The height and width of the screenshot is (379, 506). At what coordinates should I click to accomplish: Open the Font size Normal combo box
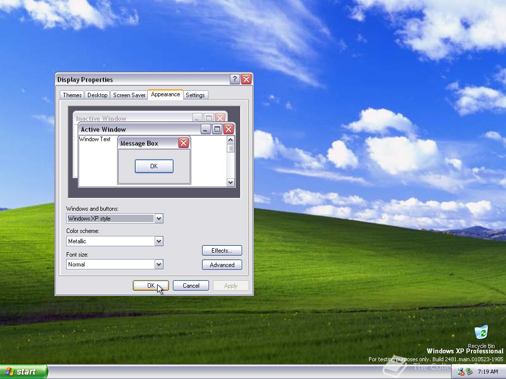pyautogui.click(x=115, y=265)
